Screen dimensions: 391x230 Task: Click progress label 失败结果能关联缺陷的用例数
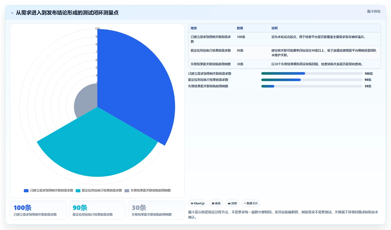[x=208, y=86]
